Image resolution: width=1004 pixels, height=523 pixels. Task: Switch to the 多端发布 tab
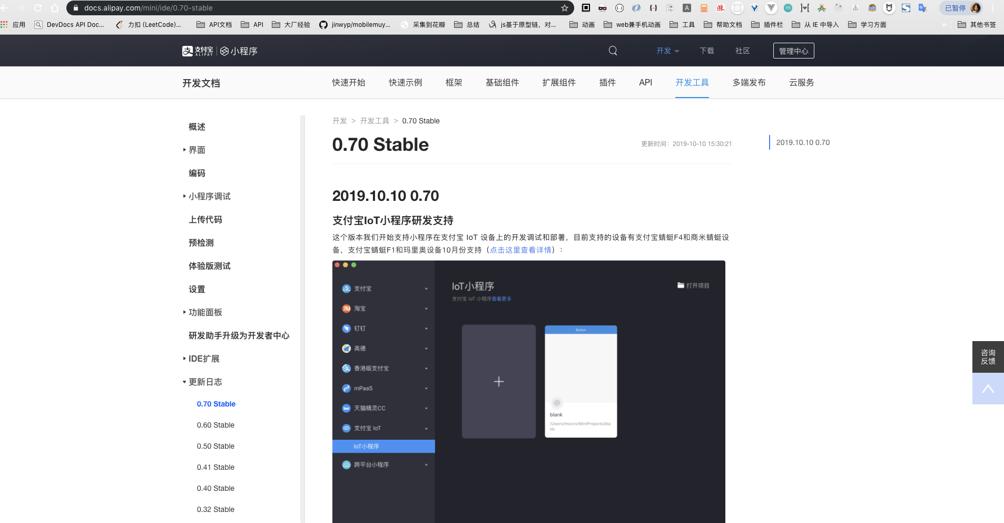tap(749, 82)
